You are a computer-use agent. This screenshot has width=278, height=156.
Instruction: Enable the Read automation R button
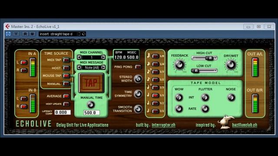25,34
